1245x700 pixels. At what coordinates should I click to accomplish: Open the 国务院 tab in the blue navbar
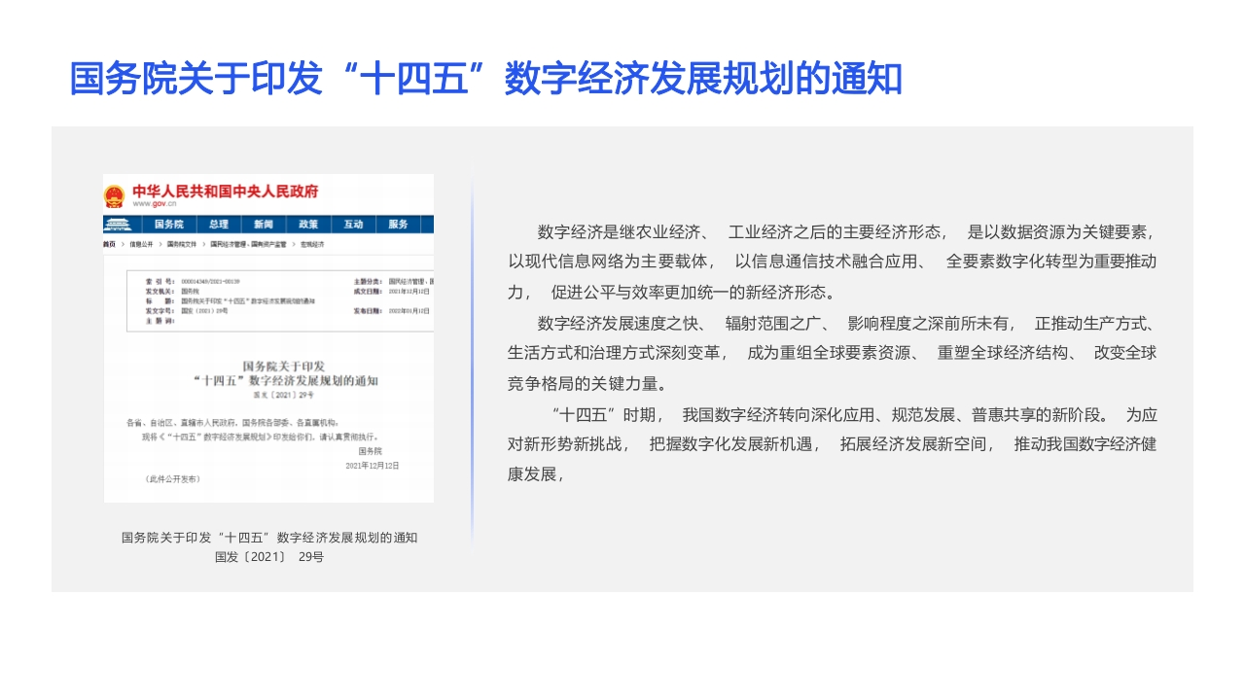(x=168, y=225)
